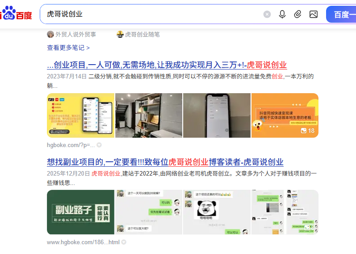Open 查看更多笔记 link

pos(68,48)
